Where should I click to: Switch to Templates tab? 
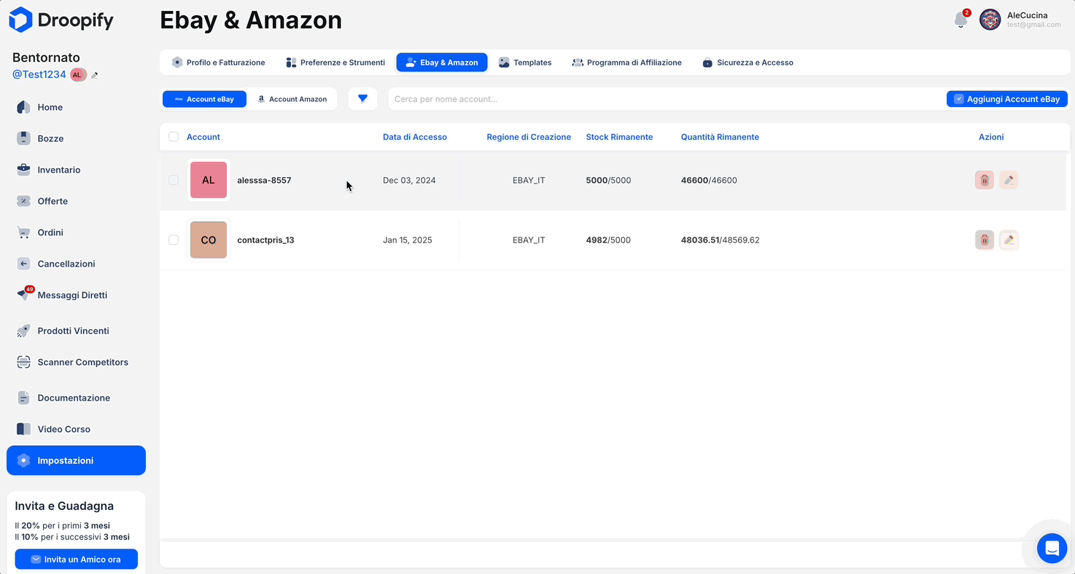pos(525,63)
